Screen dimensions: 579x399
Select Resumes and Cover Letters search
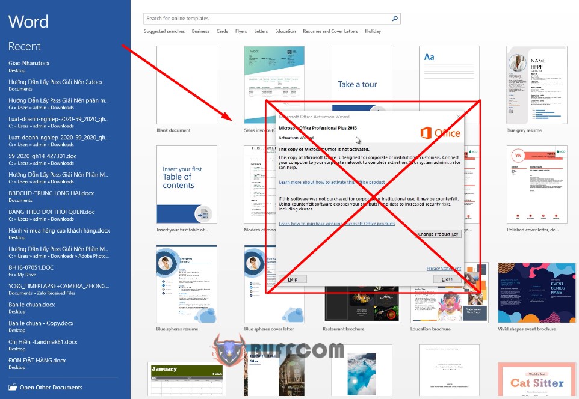point(330,31)
